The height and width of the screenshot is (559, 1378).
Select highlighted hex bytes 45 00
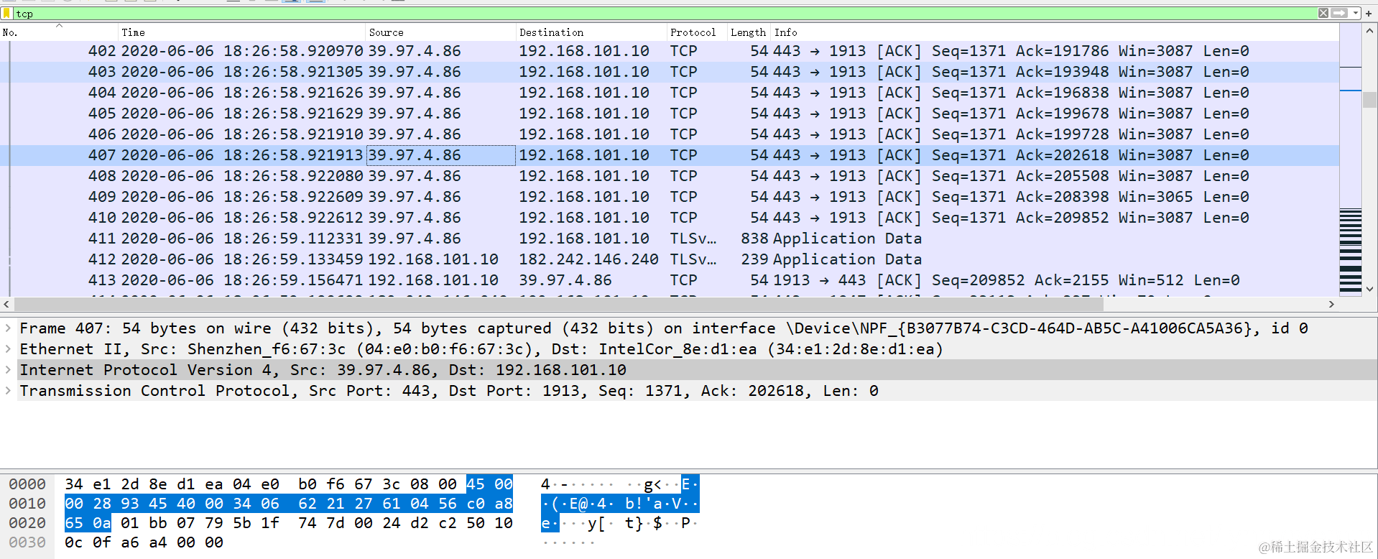489,484
